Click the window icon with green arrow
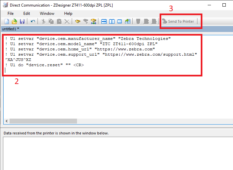This screenshot has width=233, height=170. point(128,21)
